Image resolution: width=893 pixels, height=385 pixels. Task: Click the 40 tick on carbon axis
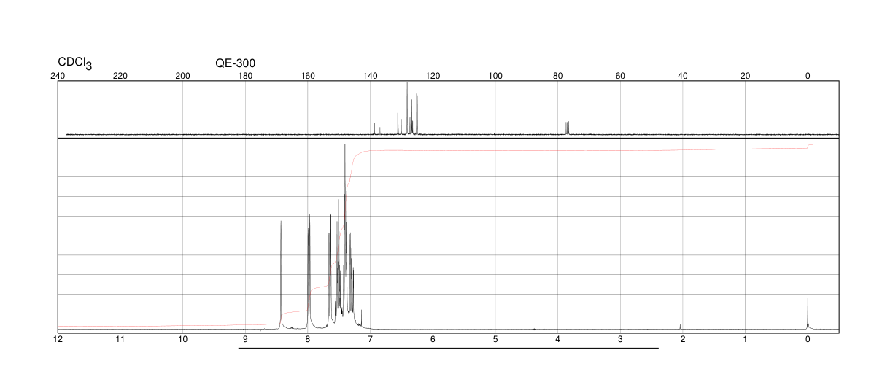click(x=683, y=76)
